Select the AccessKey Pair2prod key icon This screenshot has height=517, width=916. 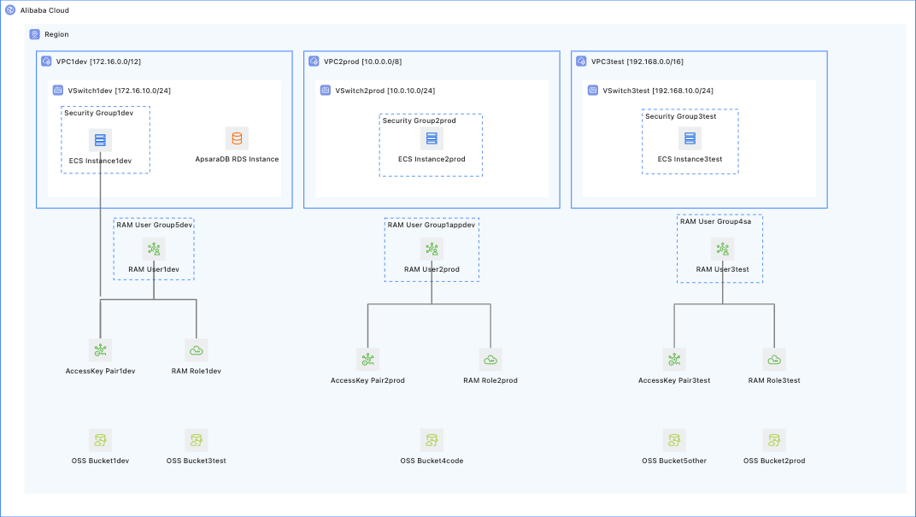click(367, 359)
